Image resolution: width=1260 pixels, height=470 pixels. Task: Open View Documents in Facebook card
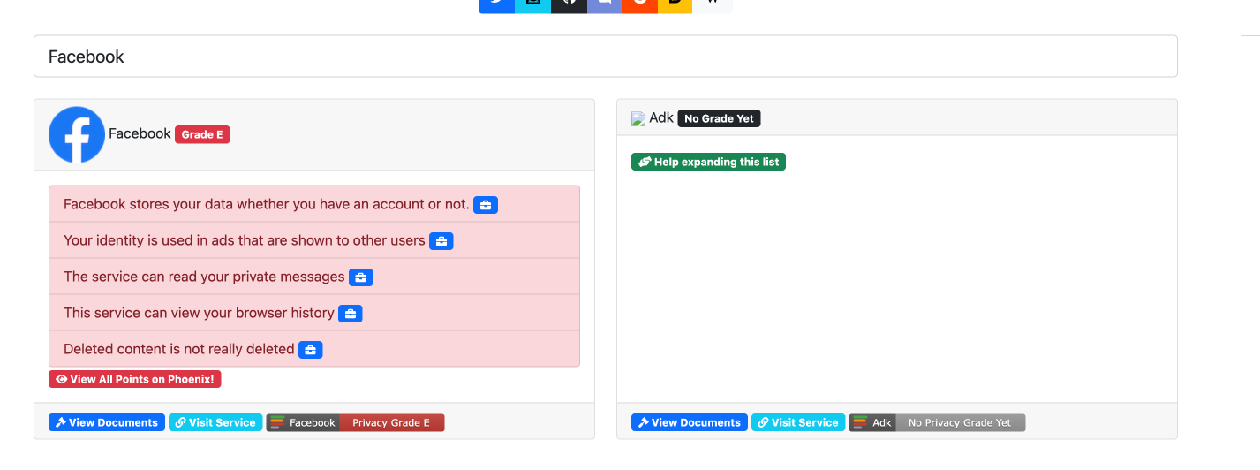pos(107,422)
